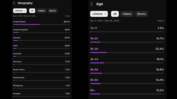177x99 pixels.
Task: Select the 65+ age group row
Action: point(127,92)
